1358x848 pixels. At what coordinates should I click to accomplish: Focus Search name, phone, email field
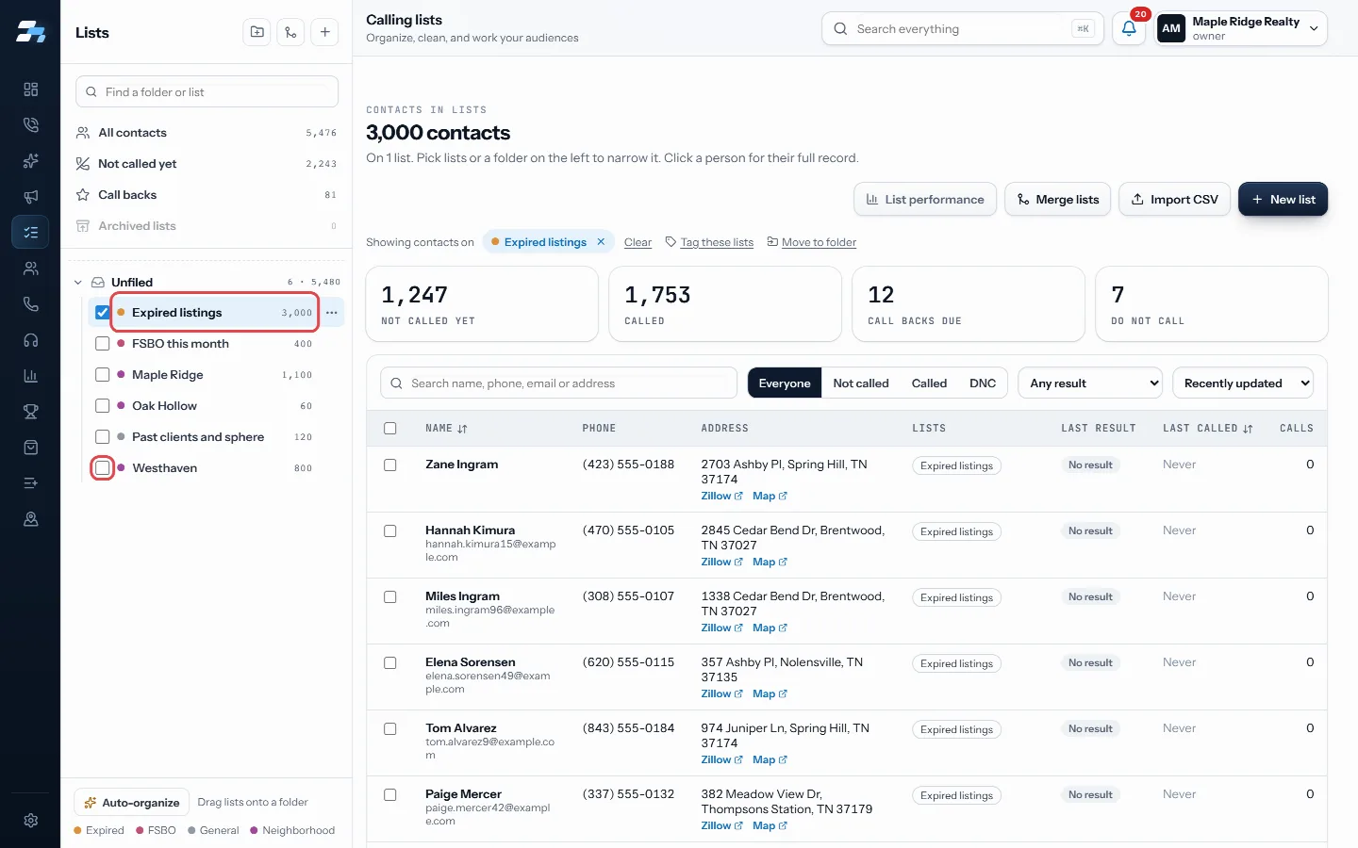click(x=559, y=383)
